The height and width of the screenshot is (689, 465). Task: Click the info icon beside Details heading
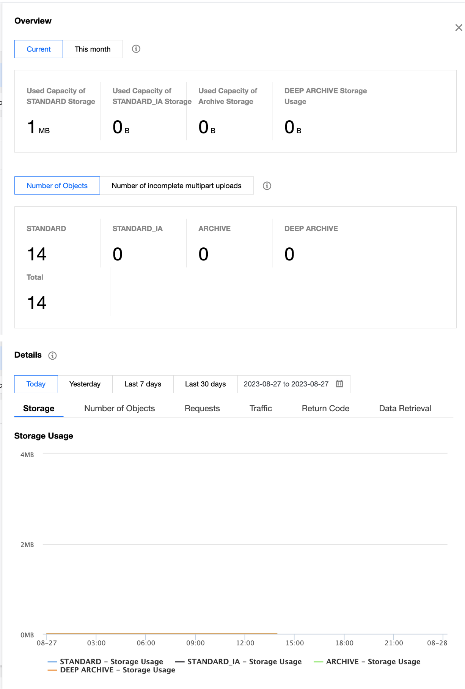pyautogui.click(x=53, y=356)
